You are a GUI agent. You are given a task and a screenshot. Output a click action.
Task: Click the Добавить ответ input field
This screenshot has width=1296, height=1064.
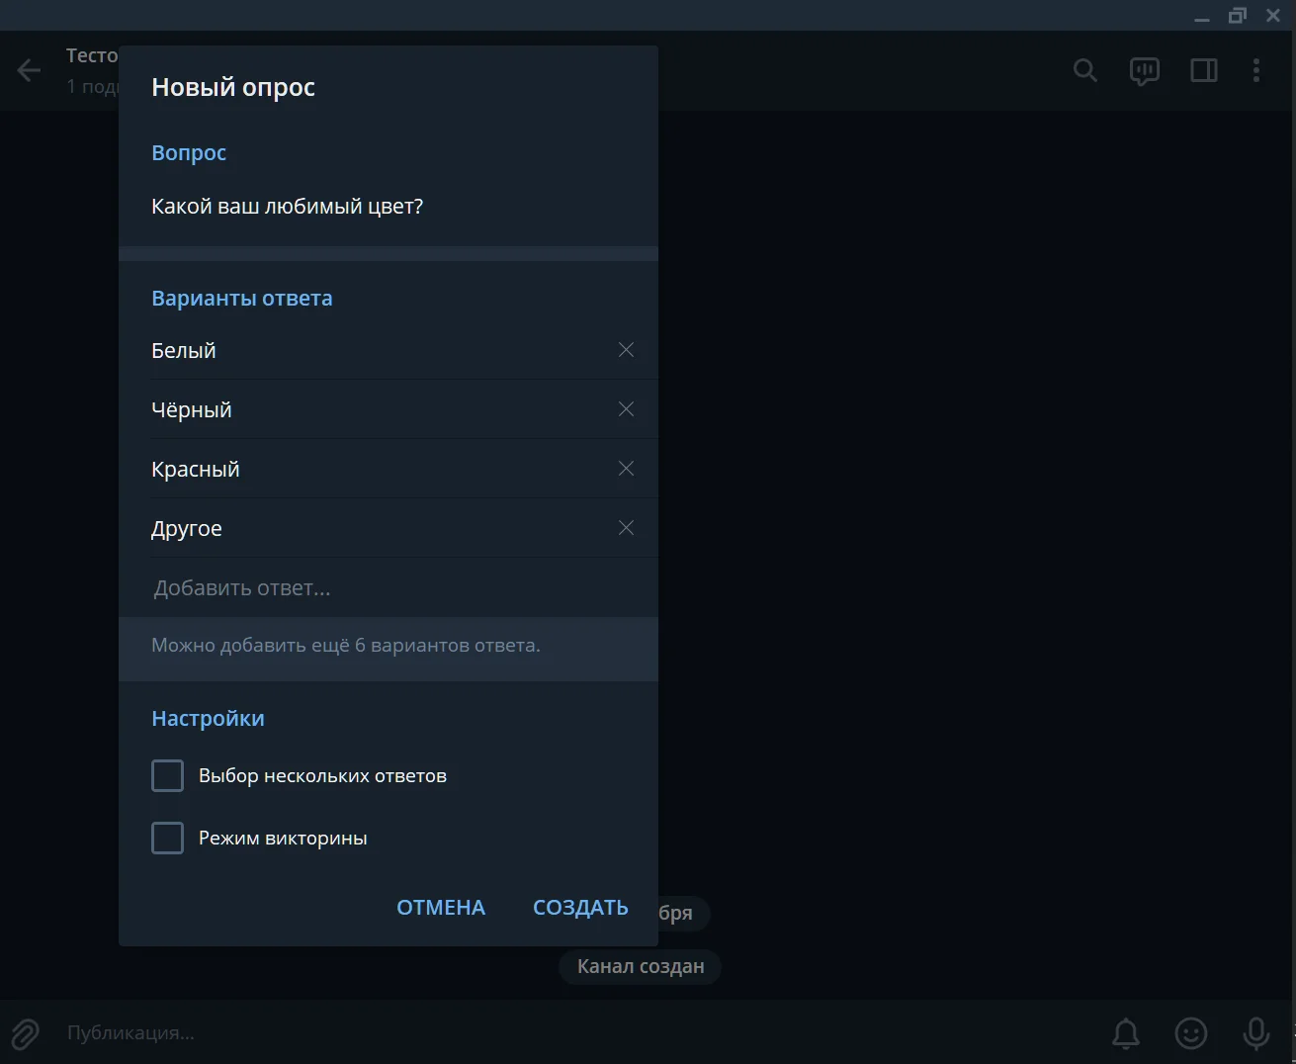386,588
